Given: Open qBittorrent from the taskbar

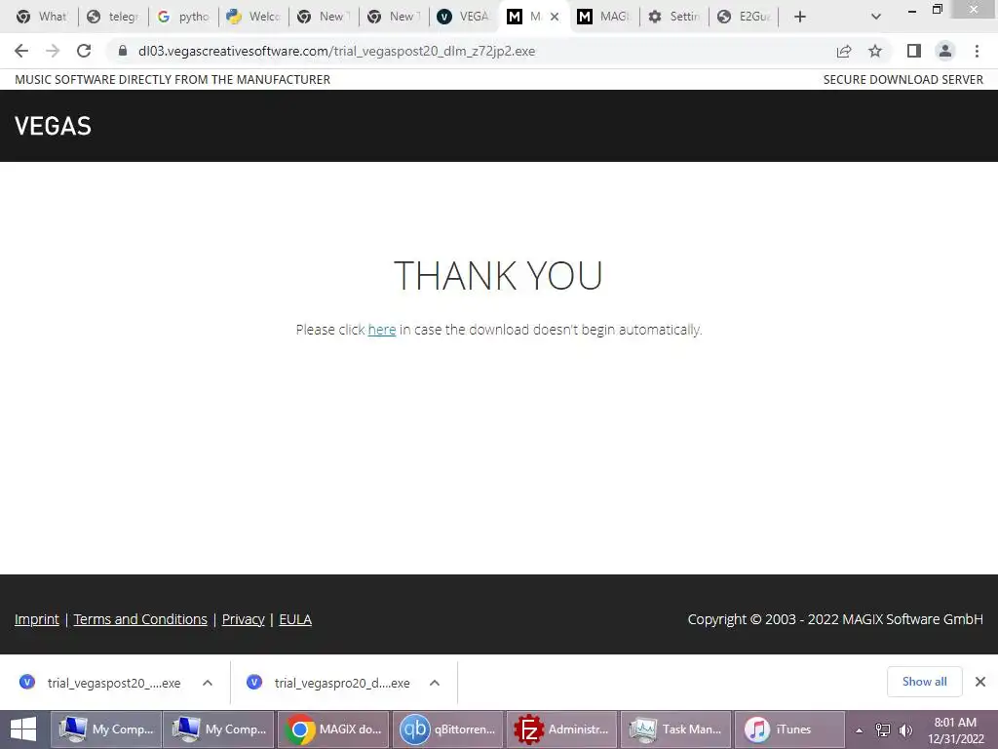Looking at the screenshot, I should point(447,729).
